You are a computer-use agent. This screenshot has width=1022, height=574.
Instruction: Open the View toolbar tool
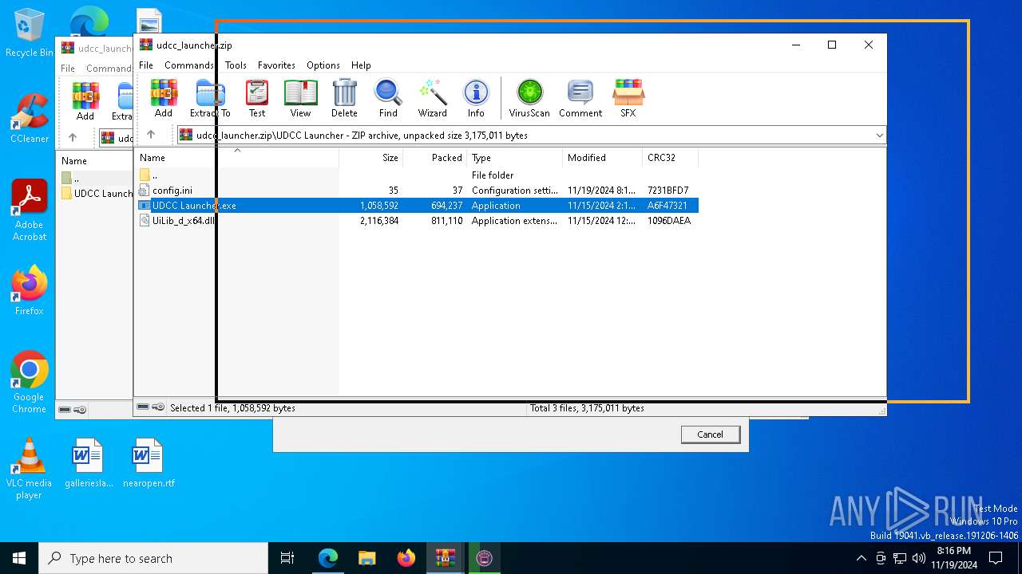[300, 99]
